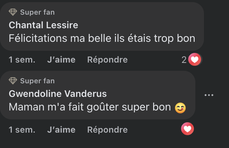Select the comment text "Maman m'a fait goûter super bon"

(x=89, y=107)
